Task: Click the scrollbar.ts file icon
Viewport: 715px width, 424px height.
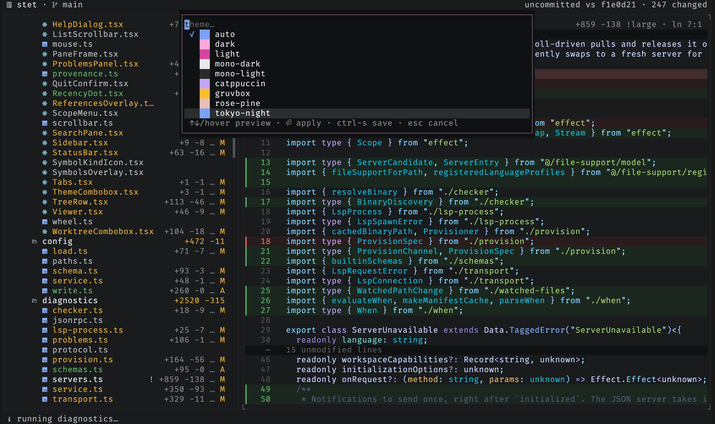Action: [45, 123]
